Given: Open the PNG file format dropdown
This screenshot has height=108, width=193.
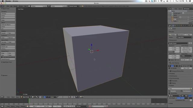Looking at the screenshot, I should [x=174, y=96].
